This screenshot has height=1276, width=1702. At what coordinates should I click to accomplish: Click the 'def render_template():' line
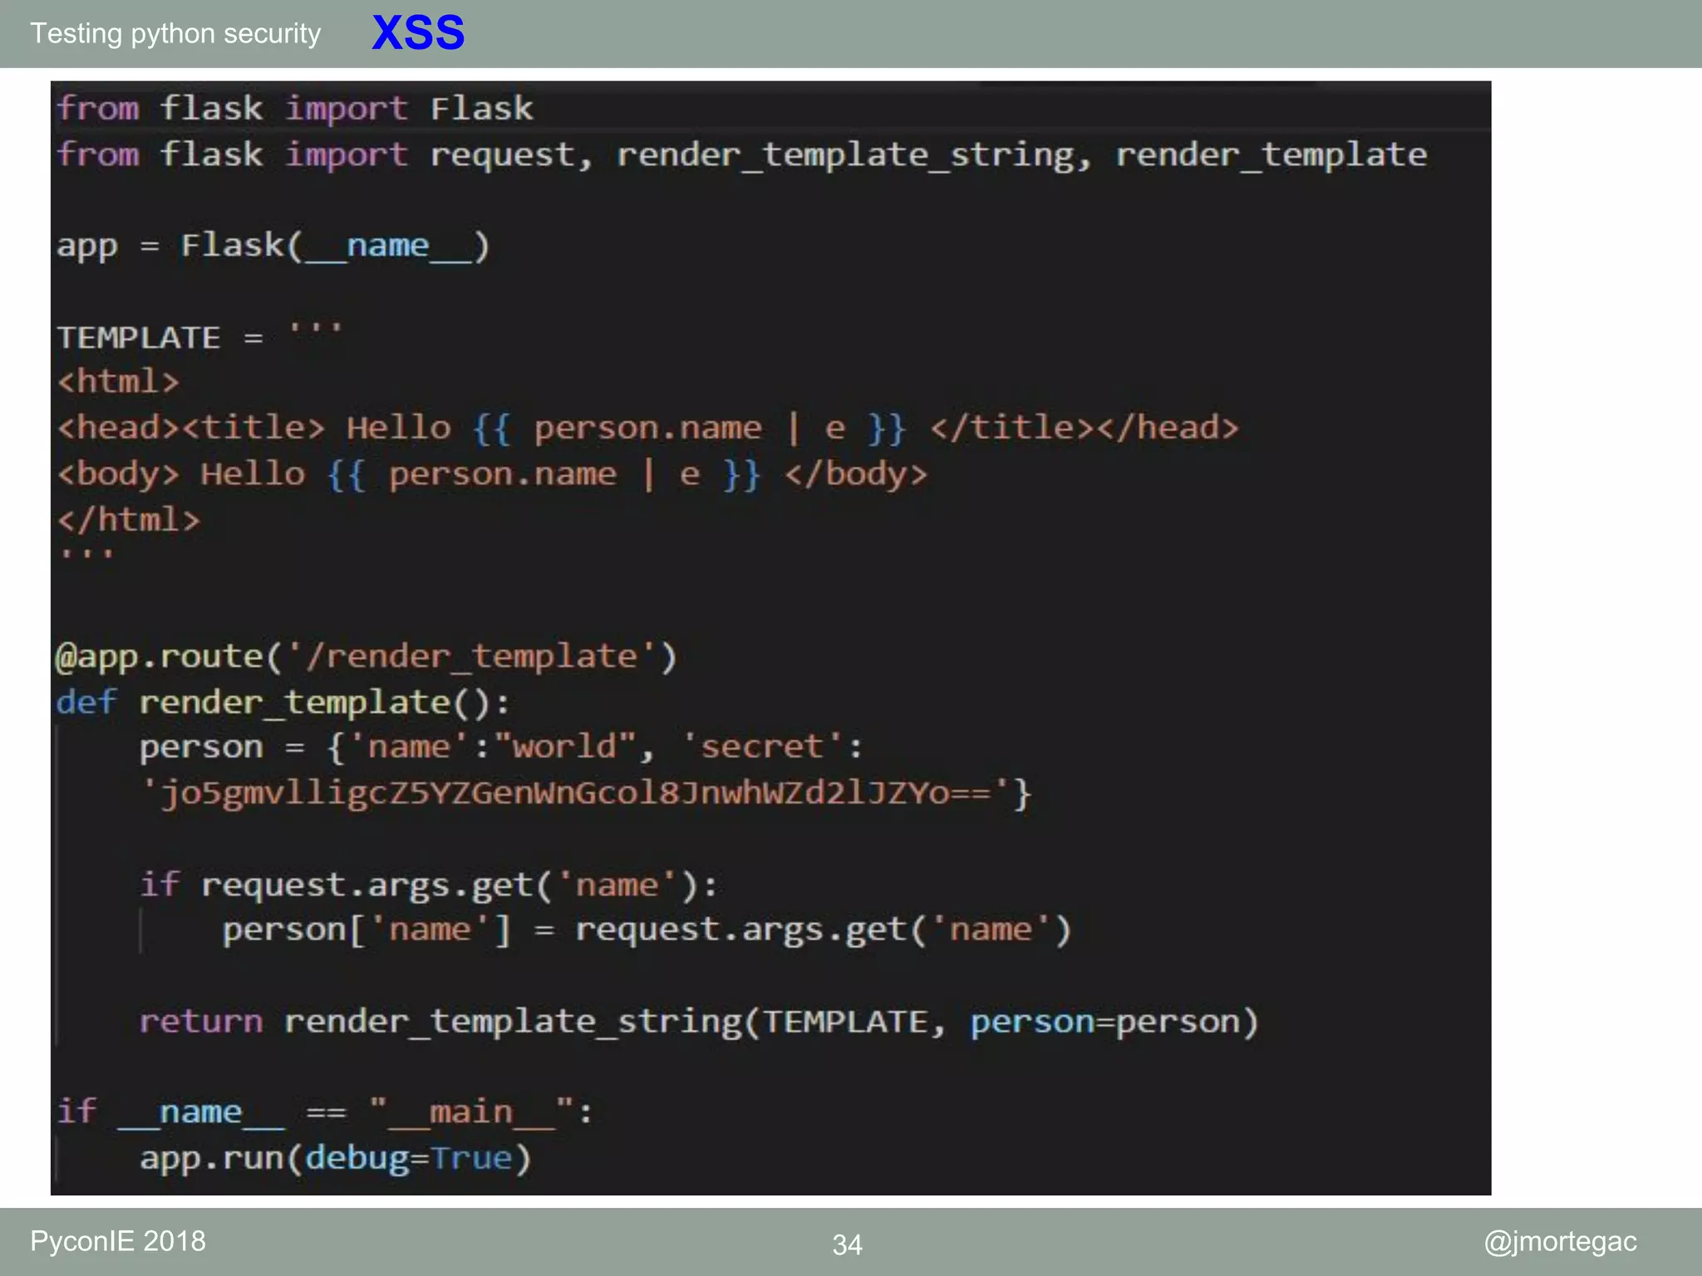(283, 703)
